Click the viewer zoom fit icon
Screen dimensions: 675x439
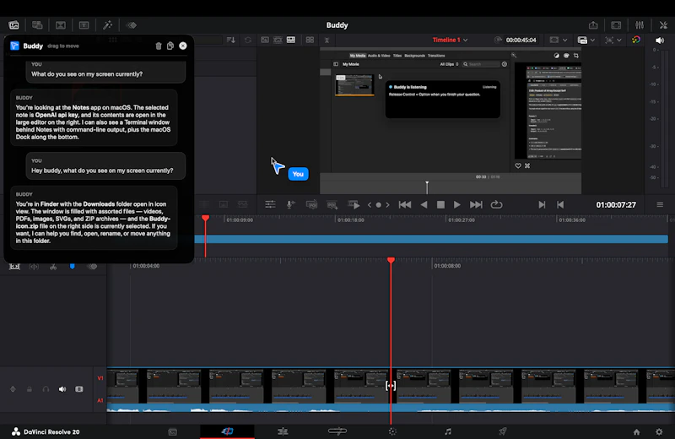point(609,40)
